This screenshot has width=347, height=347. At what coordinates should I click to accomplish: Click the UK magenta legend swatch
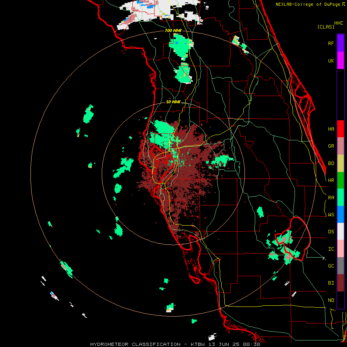(340, 61)
